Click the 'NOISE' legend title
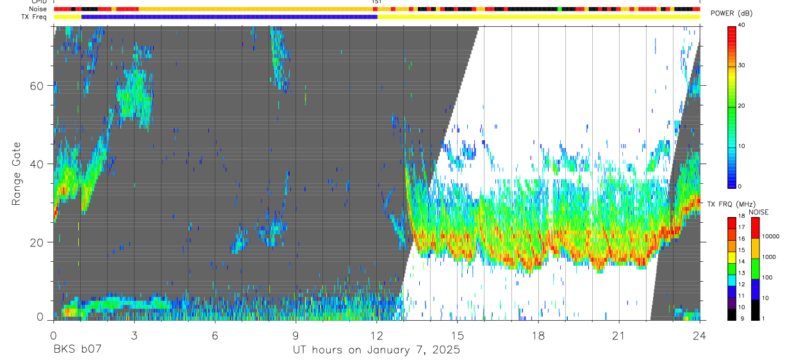 pyautogui.click(x=758, y=212)
